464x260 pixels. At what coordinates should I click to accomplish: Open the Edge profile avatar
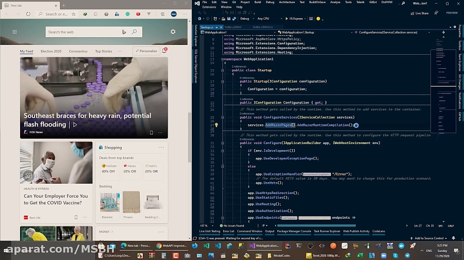pos(174,14)
